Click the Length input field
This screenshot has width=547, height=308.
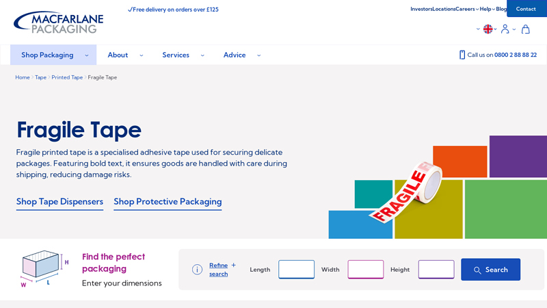[x=296, y=269]
